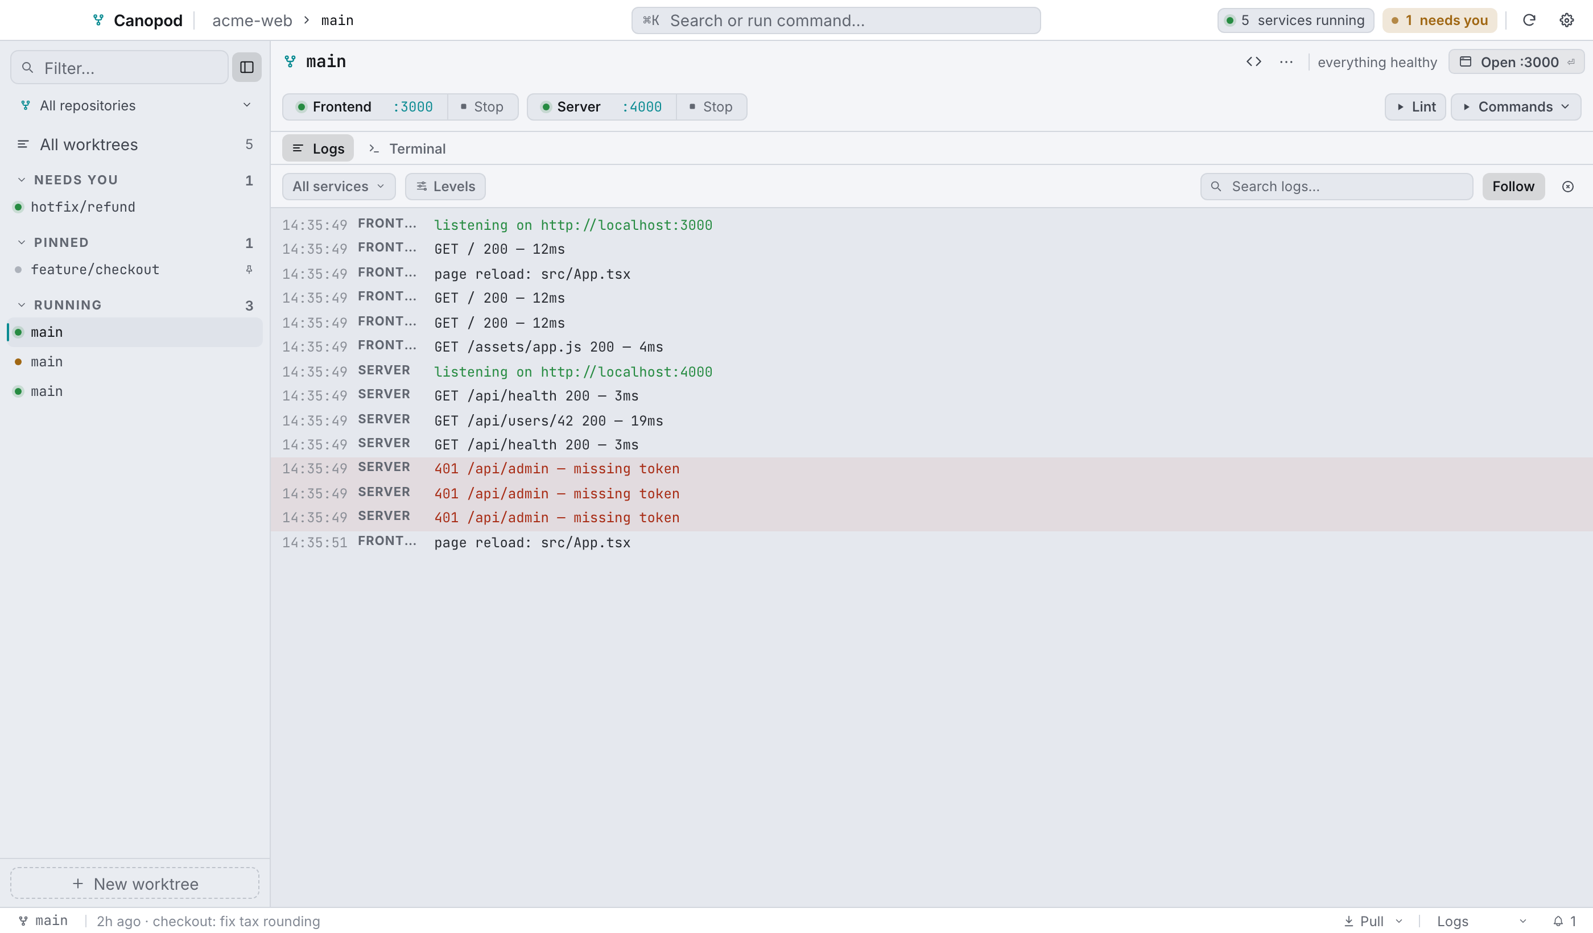This screenshot has height=933, width=1593.
Task: Toggle the sidebar panel icon
Action: tap(246, 67)
